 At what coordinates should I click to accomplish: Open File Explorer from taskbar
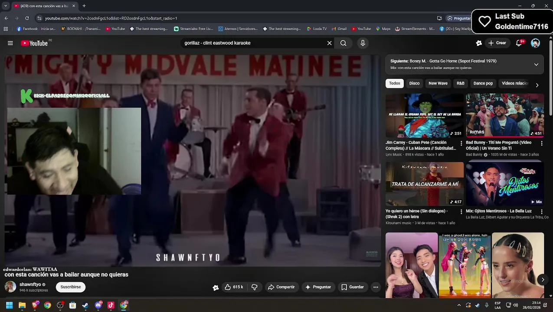point(22,305)
